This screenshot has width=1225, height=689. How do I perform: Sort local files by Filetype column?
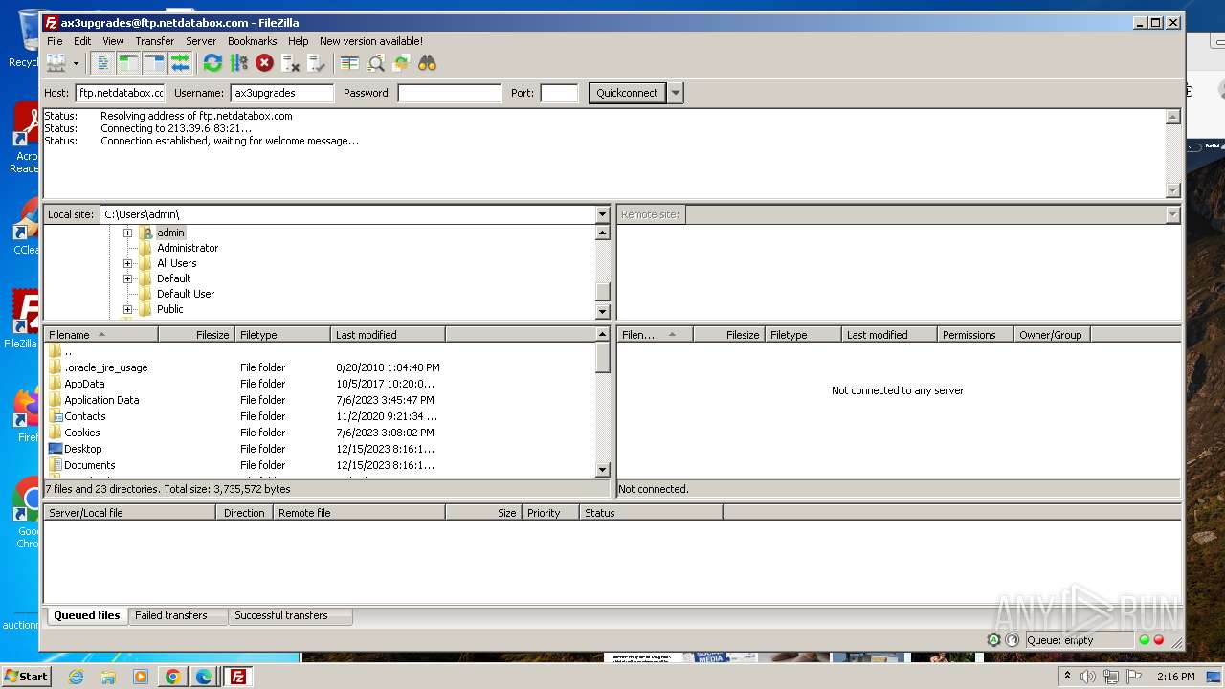[282, 335]
